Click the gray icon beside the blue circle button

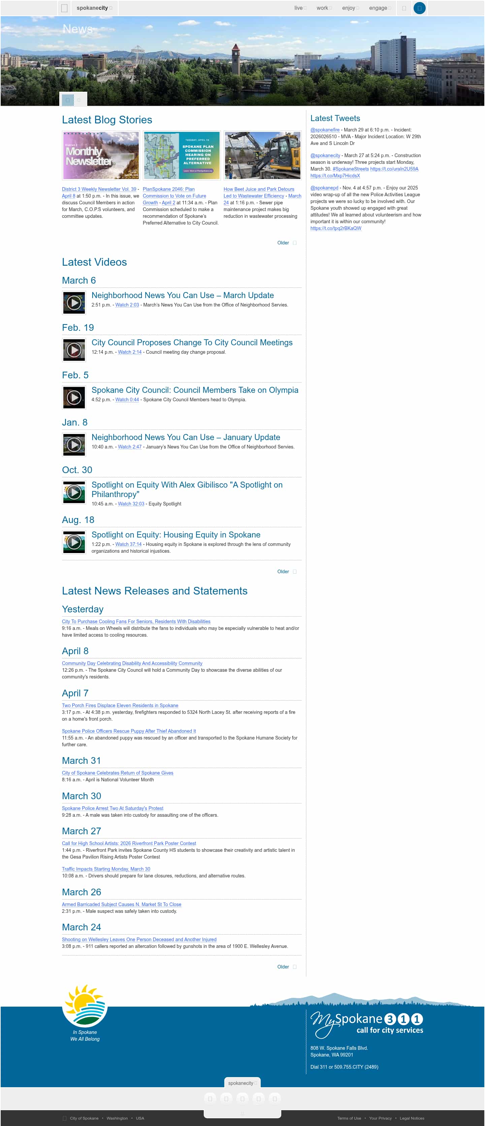(x=404, y=8)
